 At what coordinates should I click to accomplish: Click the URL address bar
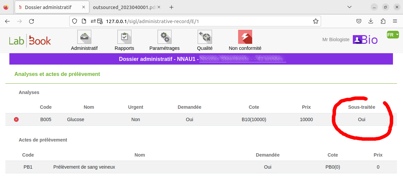point(201,21)
